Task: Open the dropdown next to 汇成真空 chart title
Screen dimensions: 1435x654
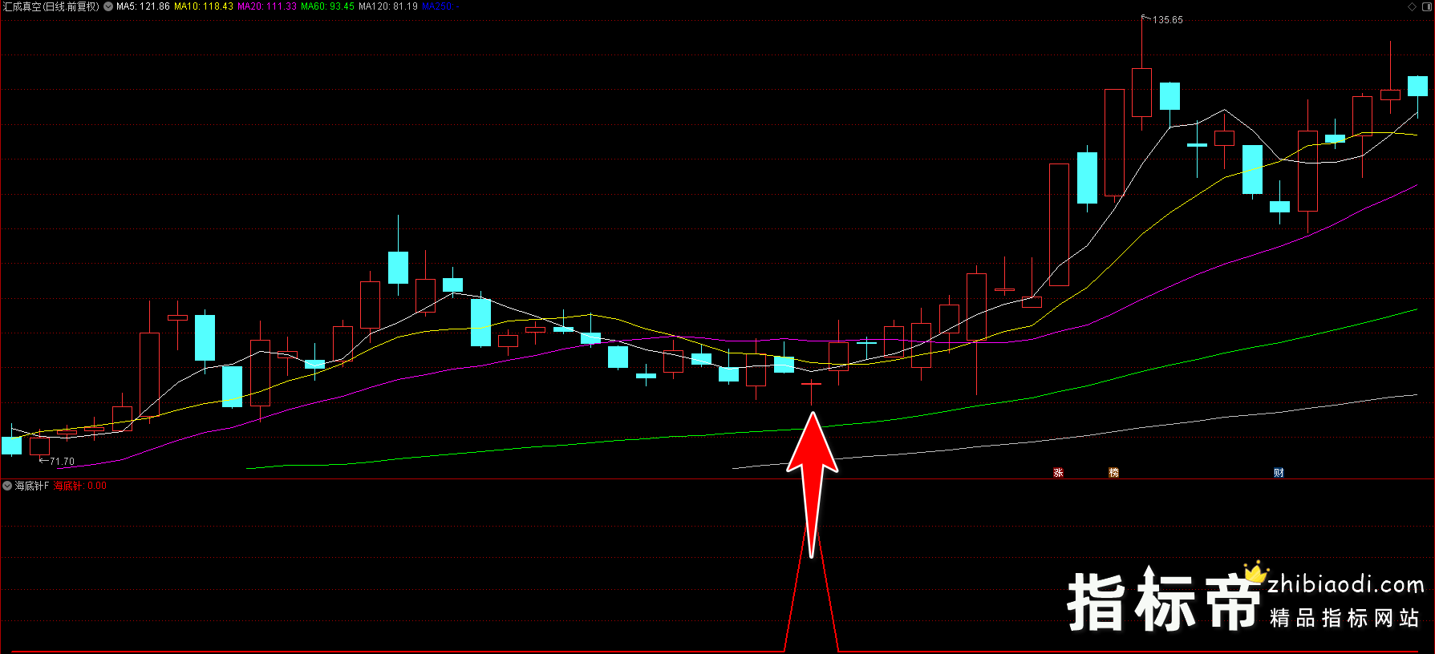Action: click(x=108, y=6)
